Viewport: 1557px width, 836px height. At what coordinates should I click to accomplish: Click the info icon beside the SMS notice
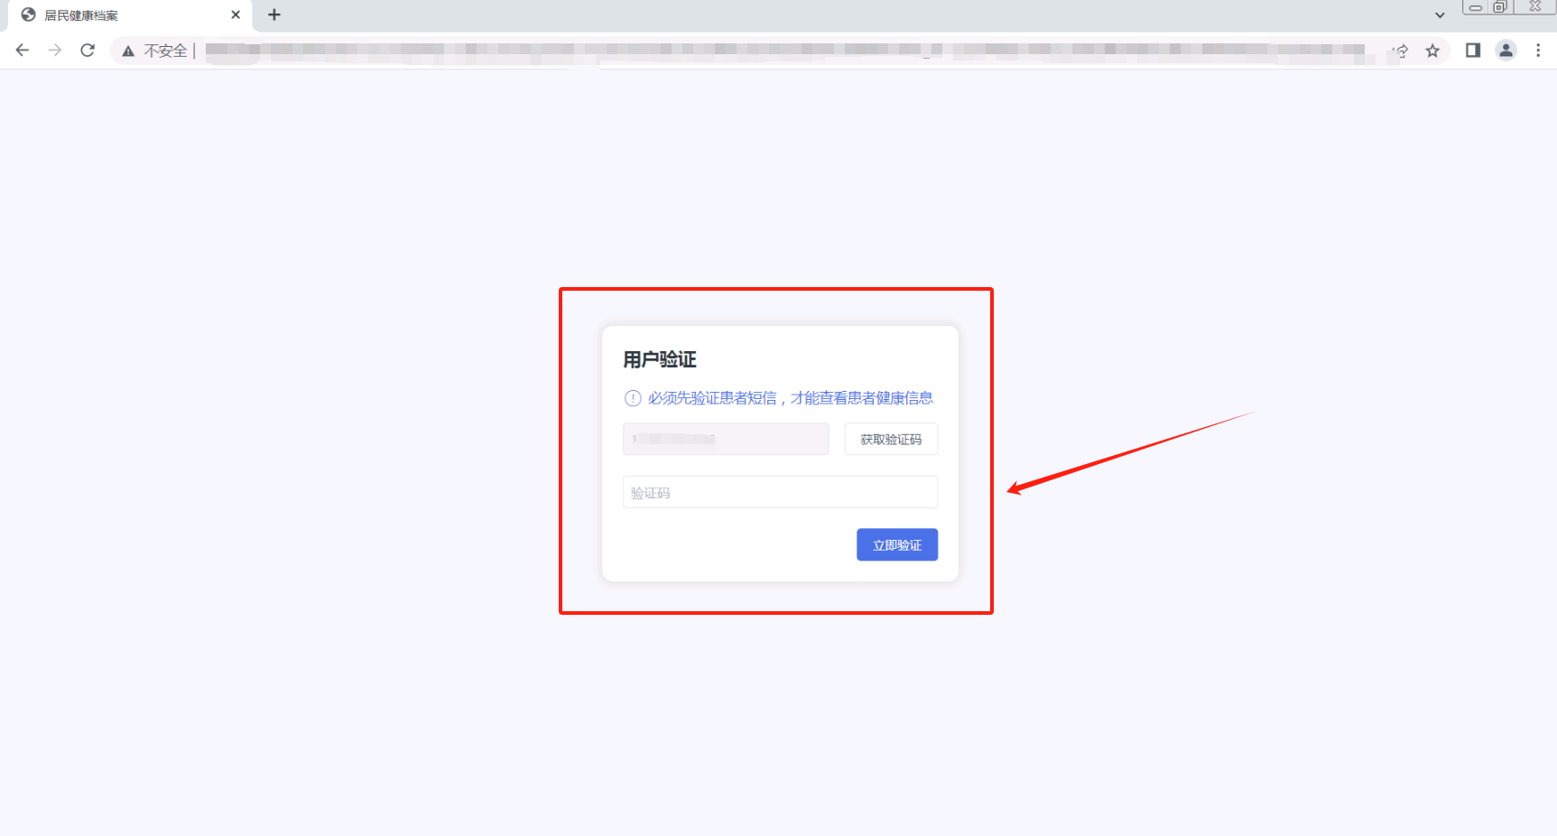633,398
